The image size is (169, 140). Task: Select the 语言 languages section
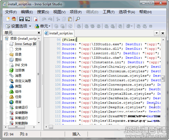18,102
